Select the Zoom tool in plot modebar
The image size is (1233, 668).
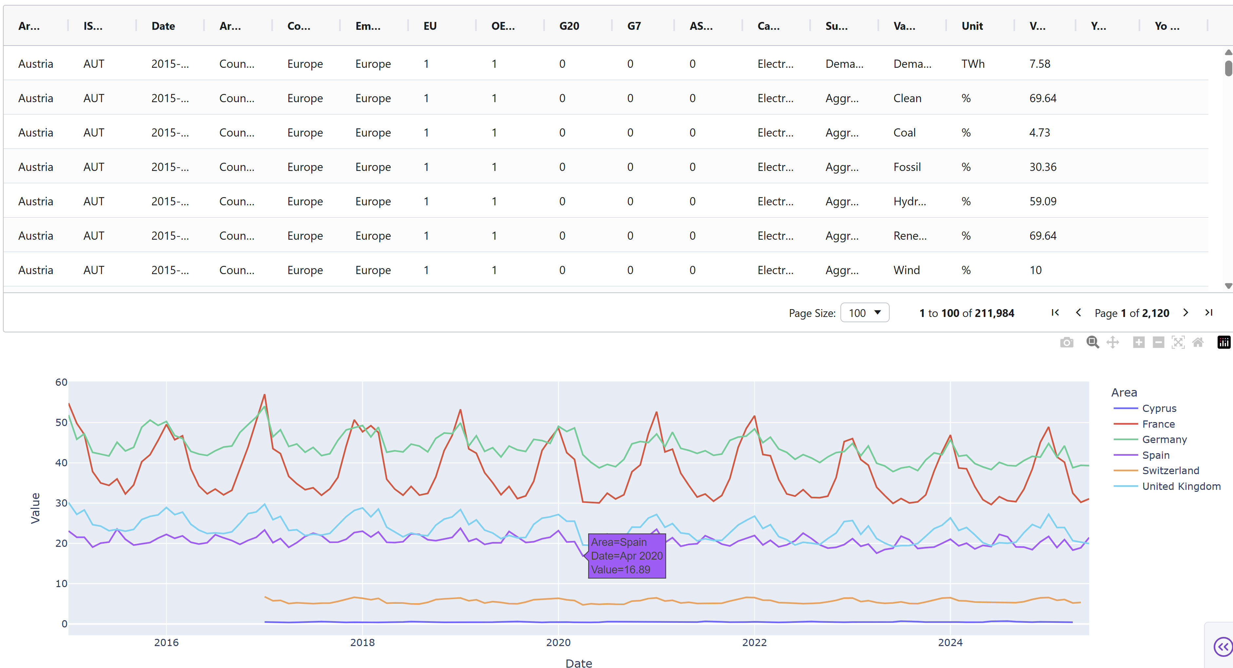1092,343
